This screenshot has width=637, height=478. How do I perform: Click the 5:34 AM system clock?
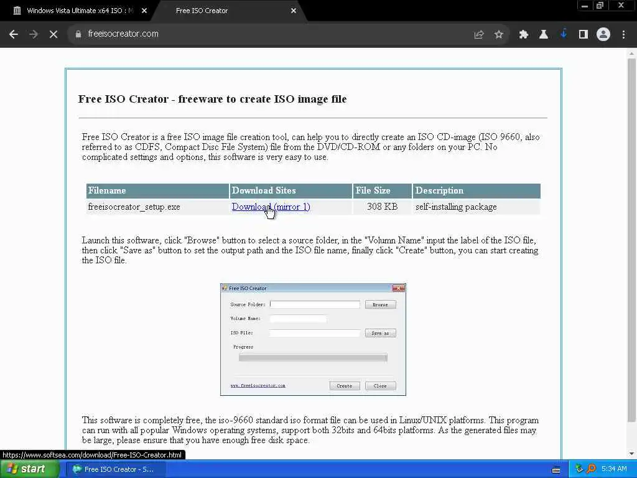coord(614,469)
